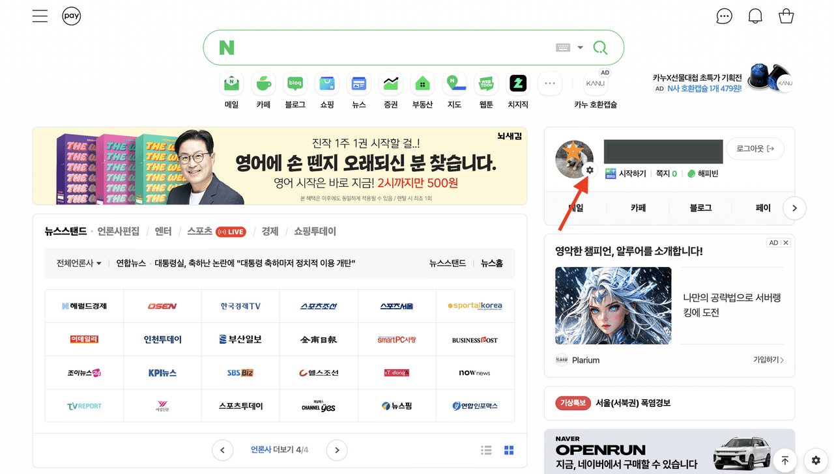Switch to list view of news publishers

(x=486, y=450)
